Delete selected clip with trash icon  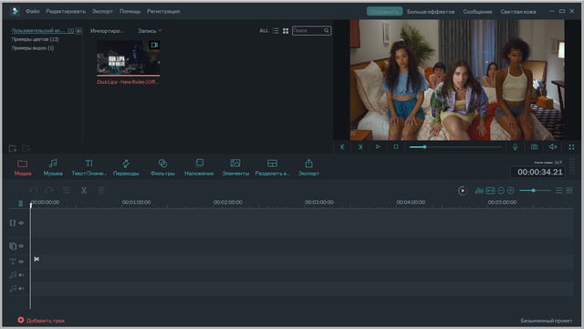tap(101, 191)
